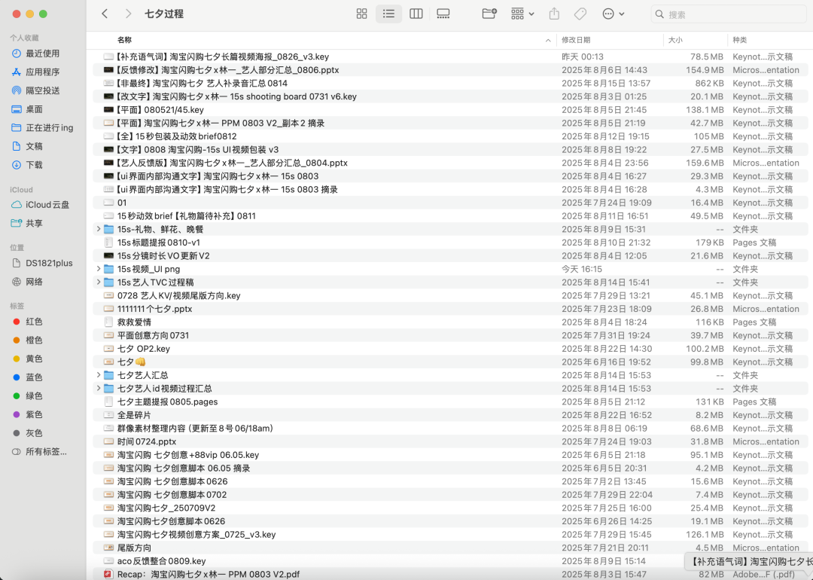Sort by the 种类 column header
The height and width of the screenshot is (580, 813).
tap(739, 40)
